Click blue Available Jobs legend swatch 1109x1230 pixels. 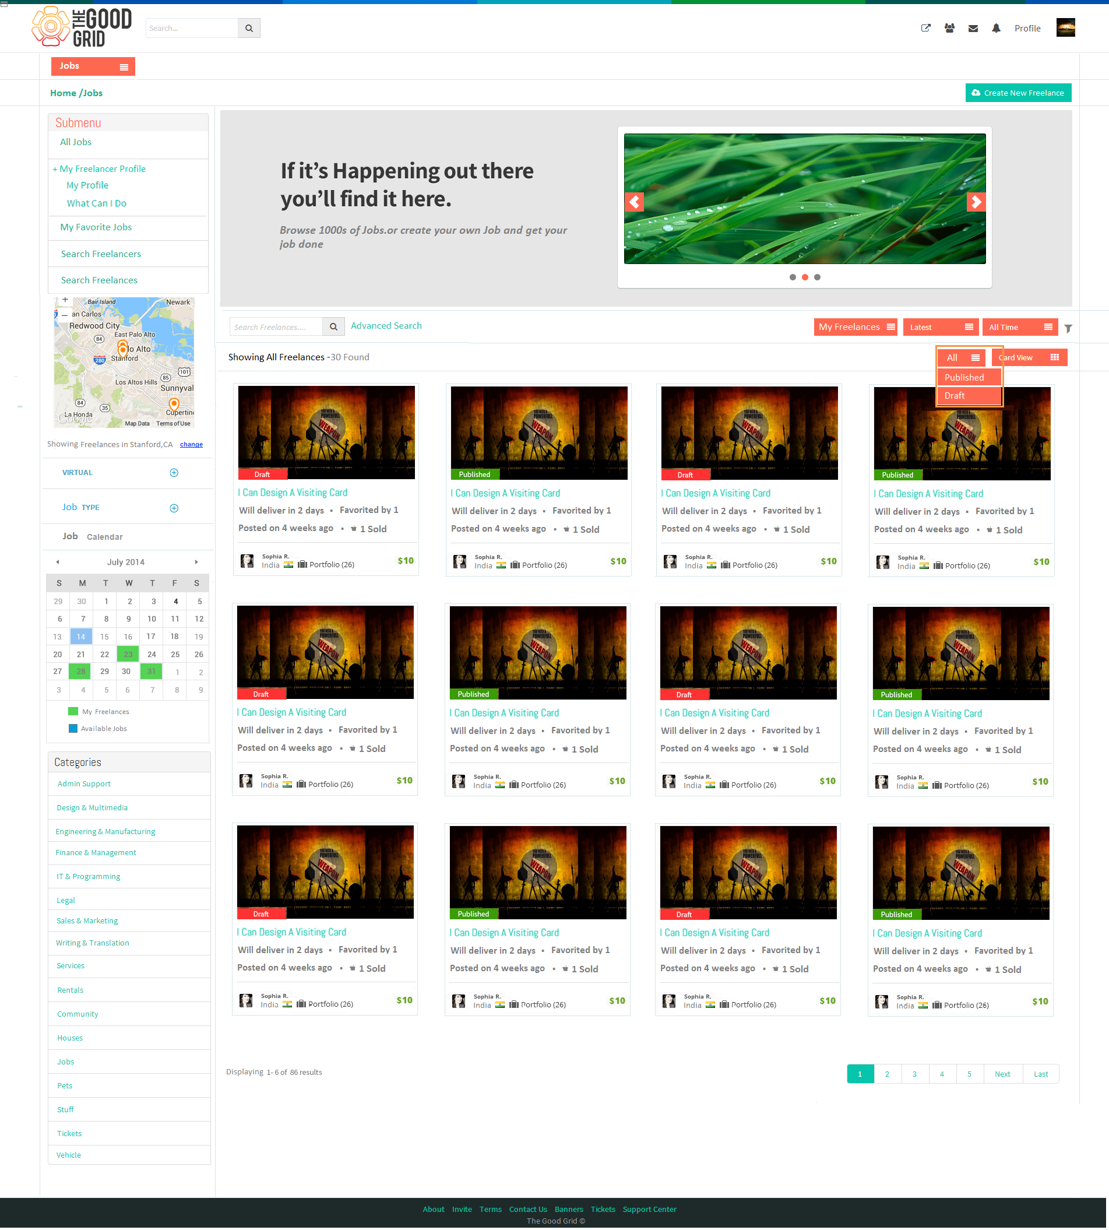73,728
